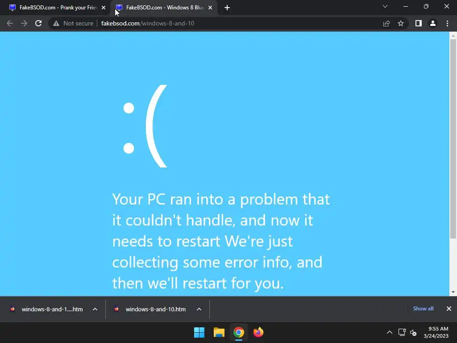Show hidden system tray icons
The width and height of the screenshot is (457, 343).
point(389,332)
